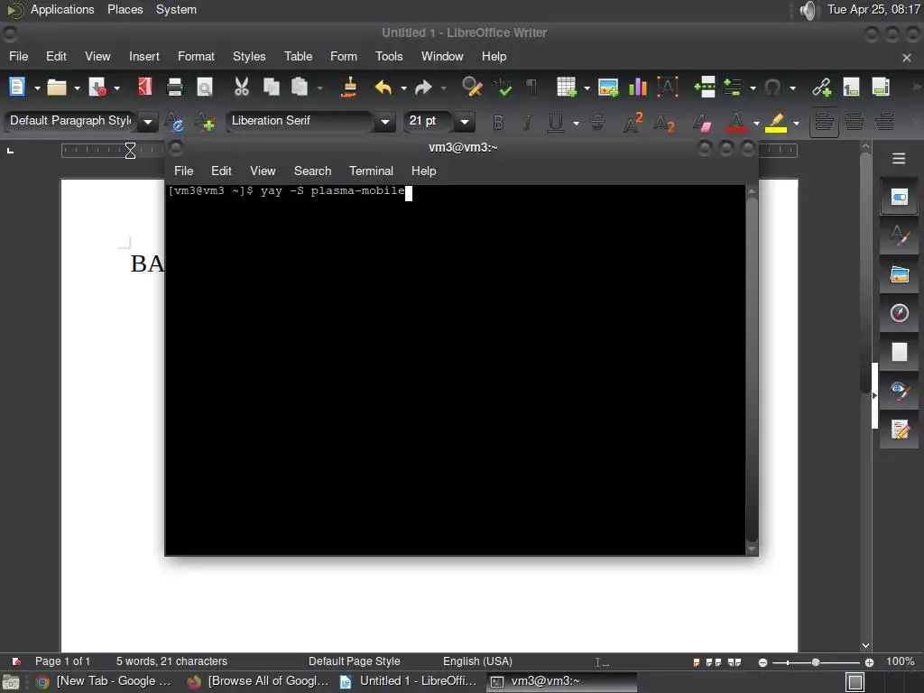
Task: Toggle Superscript formatting
Action: 633,122
